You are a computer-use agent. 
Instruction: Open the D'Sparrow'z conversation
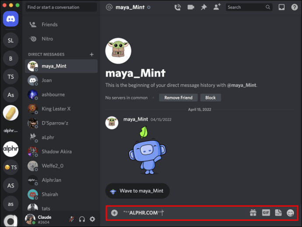click(x=61, y=123)
